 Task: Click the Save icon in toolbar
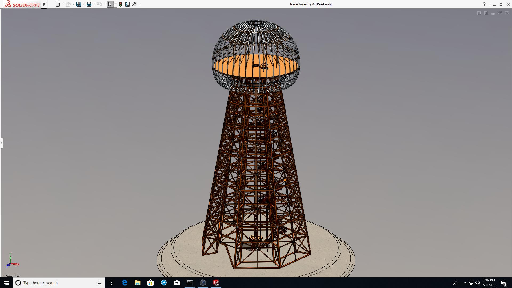click(78, 4)
